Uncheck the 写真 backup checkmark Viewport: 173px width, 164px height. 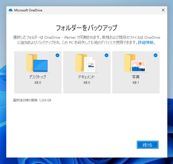pyautogui.click(x=156, y=55)
